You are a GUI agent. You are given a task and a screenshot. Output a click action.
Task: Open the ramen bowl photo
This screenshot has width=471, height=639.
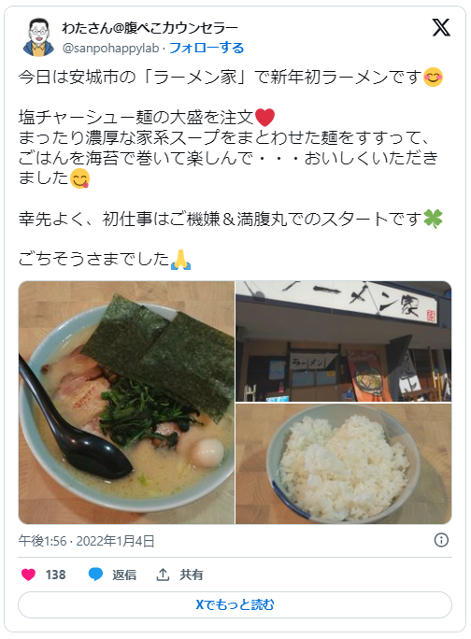click(x=126, y=403)
